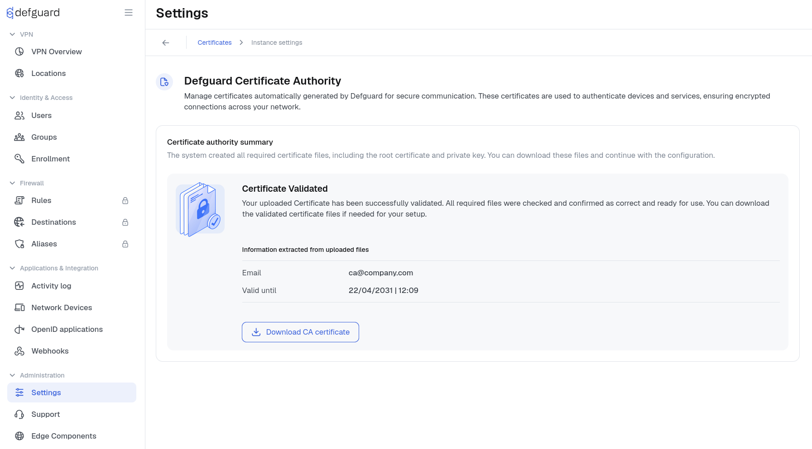Screen dimensions: 812x449
Task: Collapse the Identity & Access section
Action: tap(13, 98)
